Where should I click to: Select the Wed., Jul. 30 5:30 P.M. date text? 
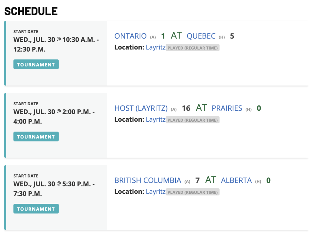pos(54,189)
